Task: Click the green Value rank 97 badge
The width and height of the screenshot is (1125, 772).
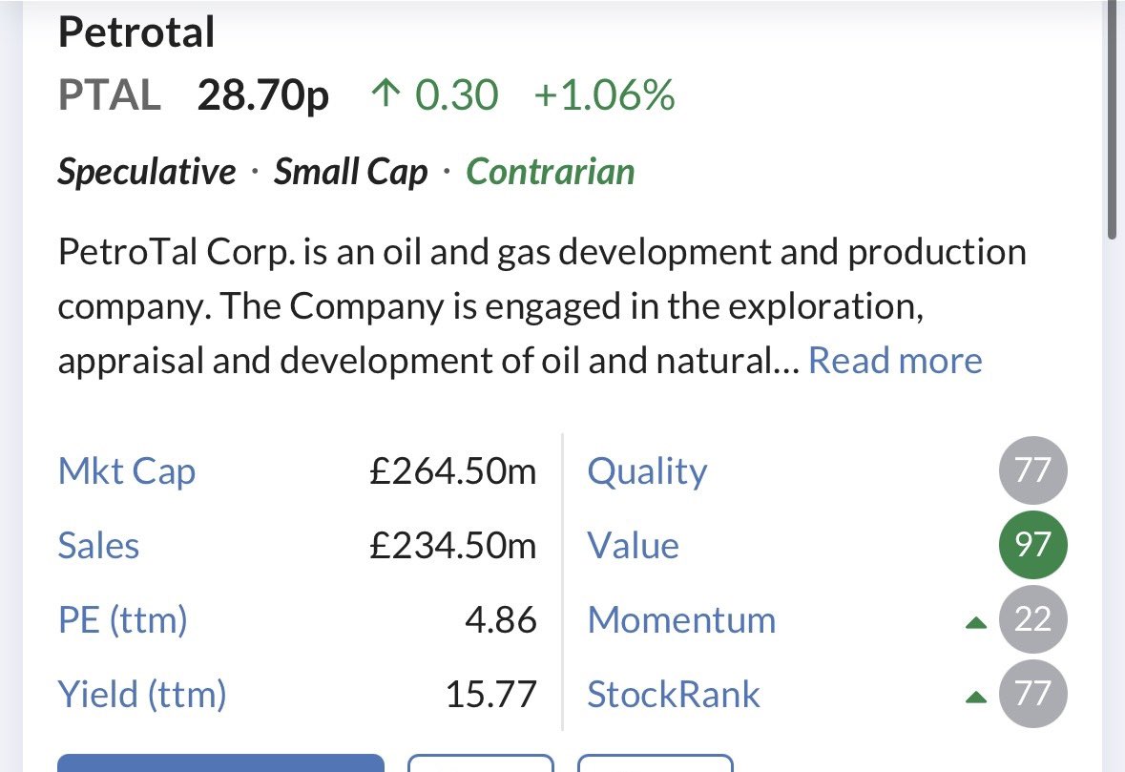Action: 1032,545
